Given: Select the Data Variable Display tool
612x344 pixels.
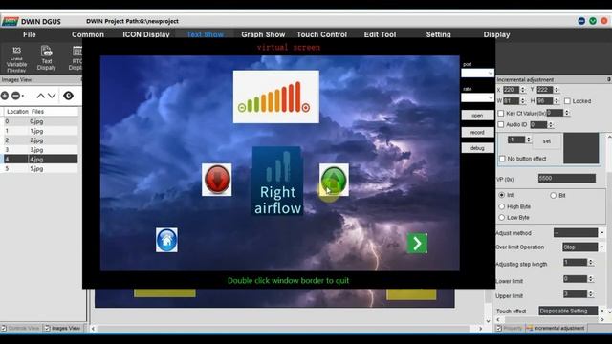Looking at the screenshot, I should pos(17,58).
